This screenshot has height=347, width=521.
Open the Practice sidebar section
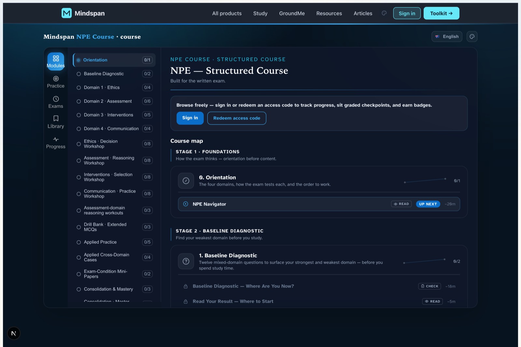click(x=56, y=82)
